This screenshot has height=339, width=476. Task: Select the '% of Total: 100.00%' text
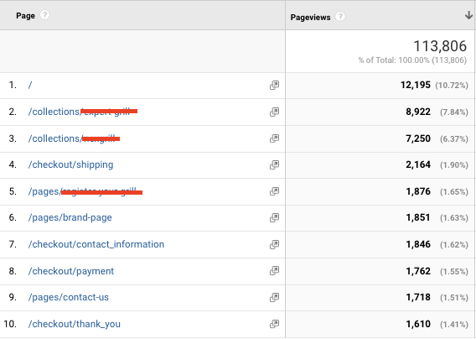[394, 60]
